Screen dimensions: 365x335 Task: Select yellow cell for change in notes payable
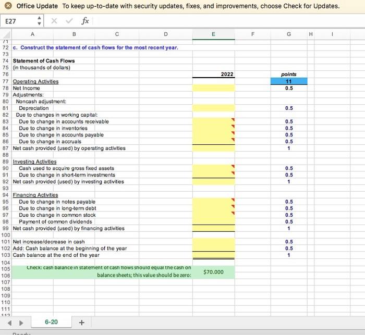(213, 202)
